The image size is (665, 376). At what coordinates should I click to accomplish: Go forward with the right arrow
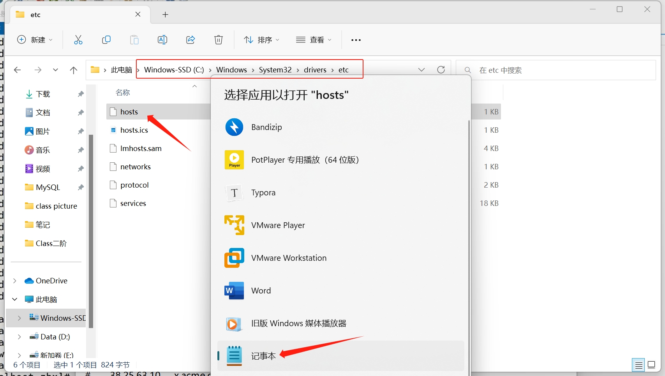point(38,70)
